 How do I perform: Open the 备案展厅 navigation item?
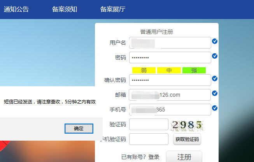point(113,10)
